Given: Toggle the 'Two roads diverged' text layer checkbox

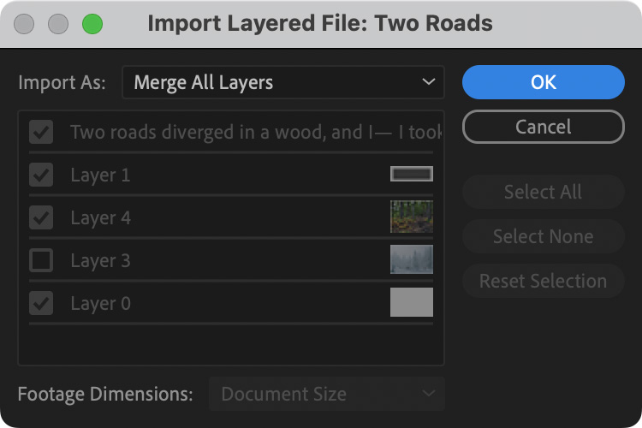Looking at the screenshot, I should pyautogui.click(x=41, y=132).
